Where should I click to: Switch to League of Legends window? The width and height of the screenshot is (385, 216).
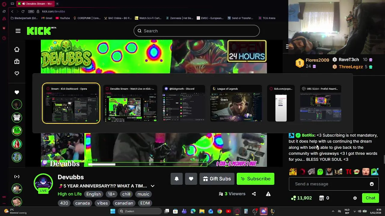pos(236,103)
